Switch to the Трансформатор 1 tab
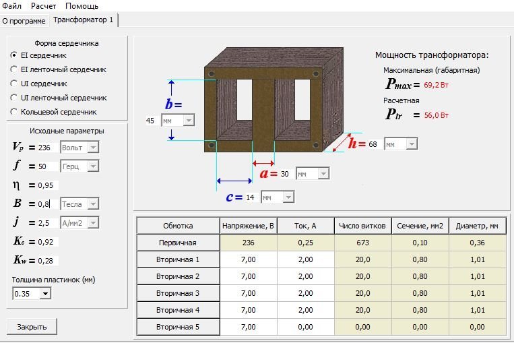The image size is (514, 343). [84, 20]
